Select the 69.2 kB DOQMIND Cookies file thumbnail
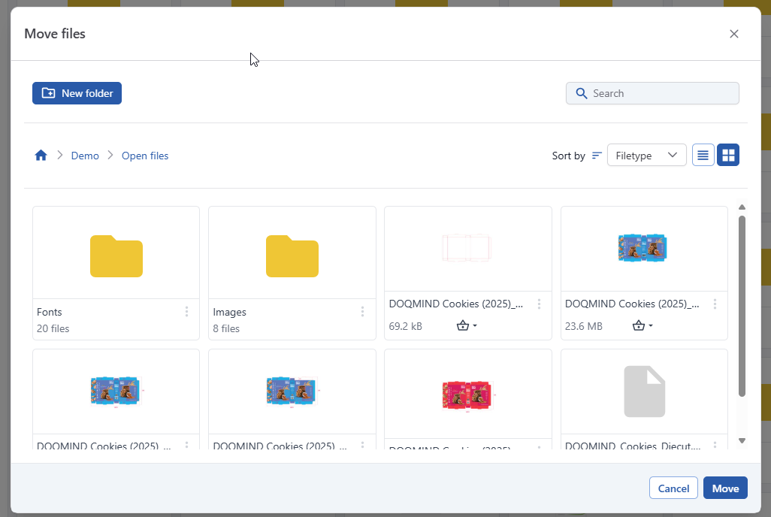The height and width of the screenshot is (517, 771). click(467, 248)
